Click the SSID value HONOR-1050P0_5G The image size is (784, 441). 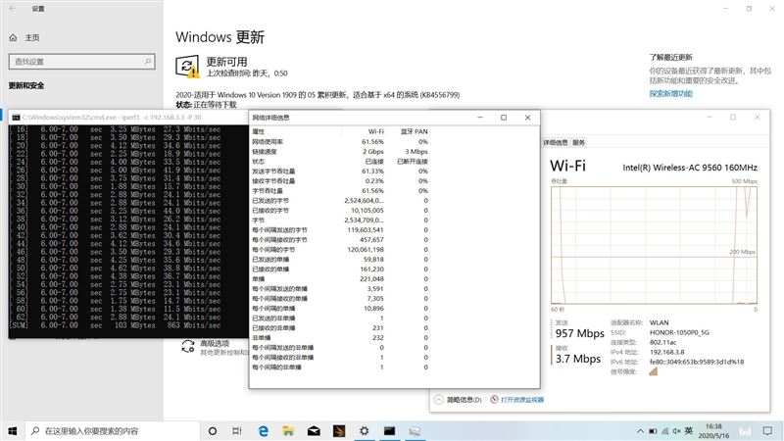[679, 332]
